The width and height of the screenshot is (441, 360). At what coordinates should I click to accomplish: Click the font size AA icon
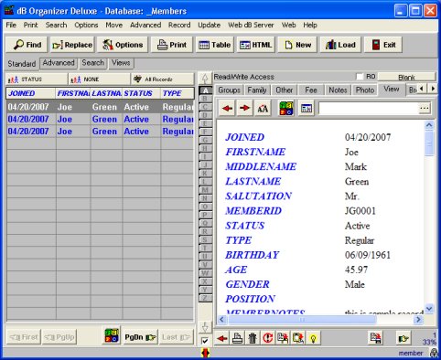[x=263, y=108]
